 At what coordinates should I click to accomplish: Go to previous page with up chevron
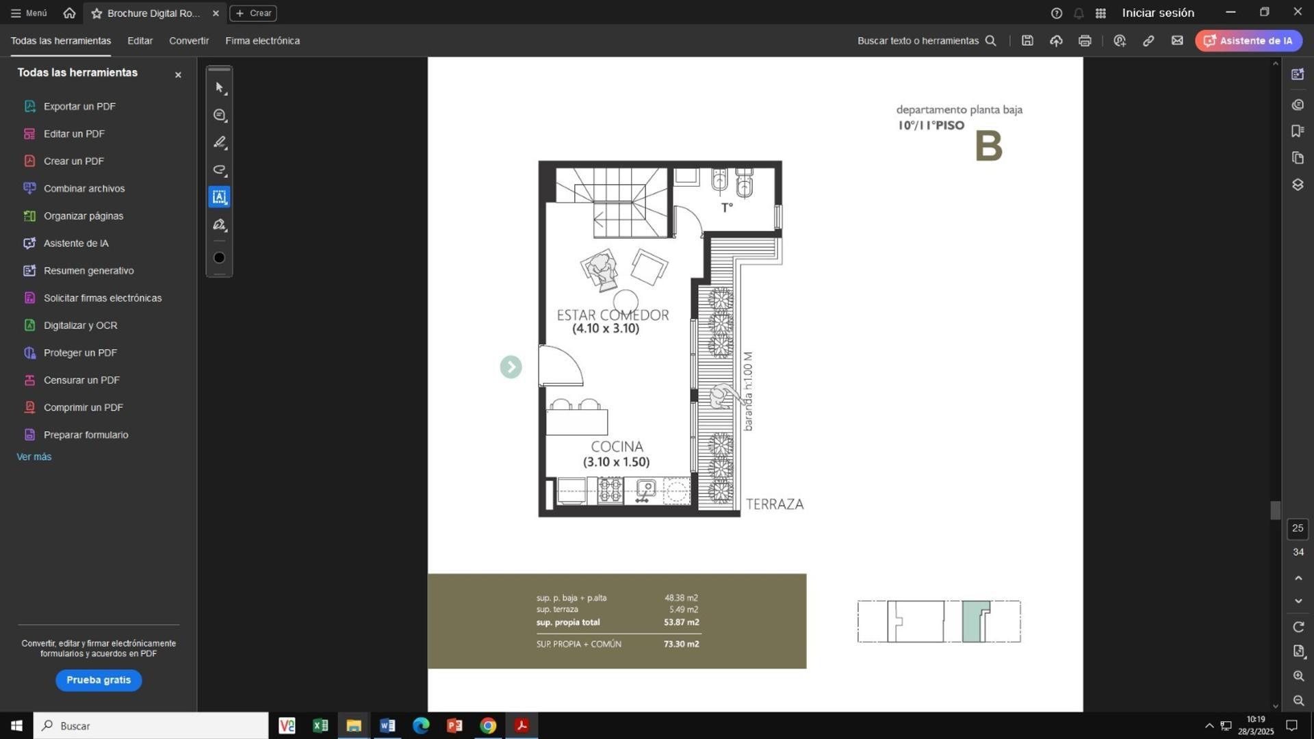(1298, 578)
